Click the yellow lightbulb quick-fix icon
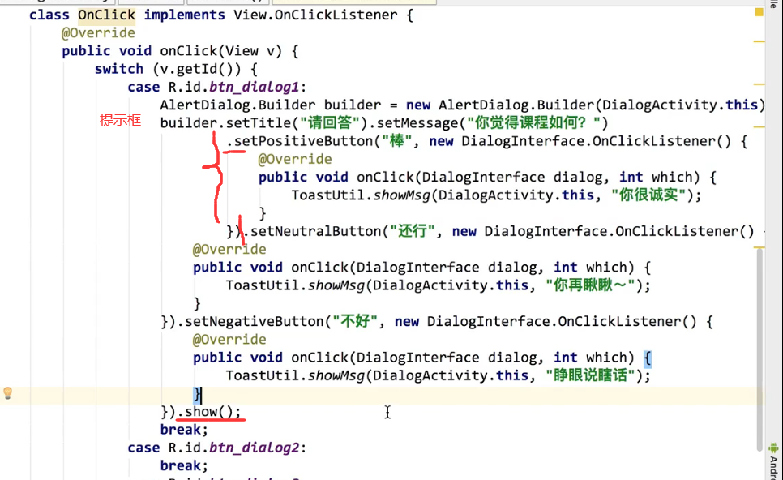Image resolution: width=783 pixels, height=480 pixels. coord(8,393)
